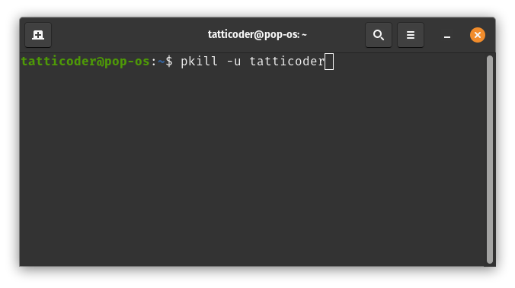Click the tilde in the window title
515x288 pixels.
point(304,34)
